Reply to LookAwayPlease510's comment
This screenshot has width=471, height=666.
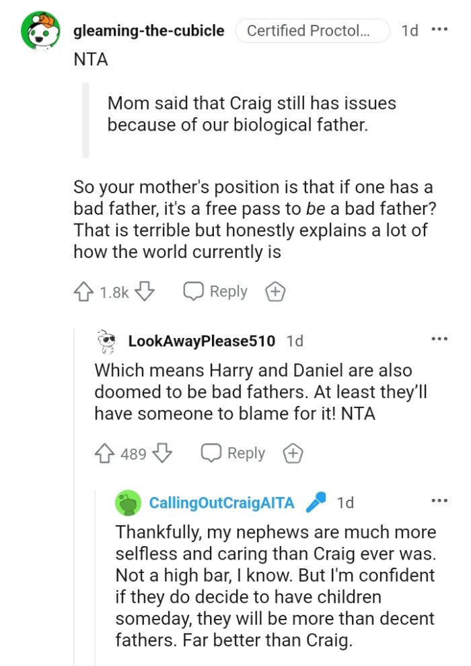pyautogui.click(x=248, y=453)
